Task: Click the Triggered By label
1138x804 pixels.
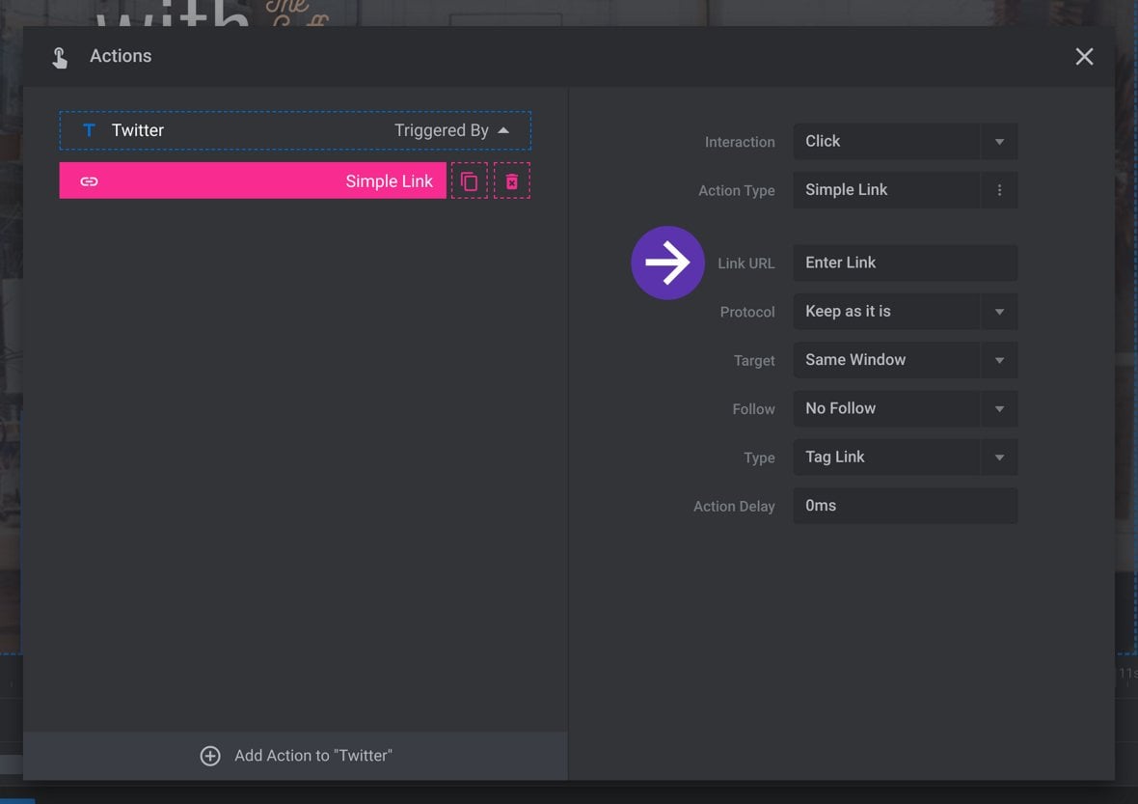Action: [442, 130]
